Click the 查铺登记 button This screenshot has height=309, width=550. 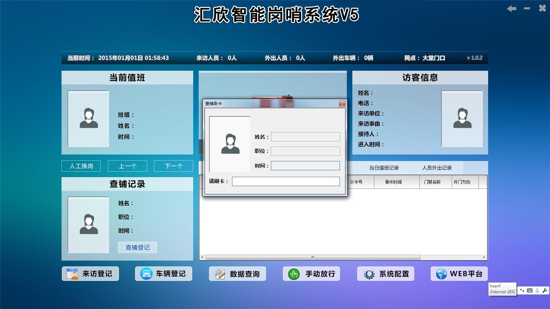pos(137,247)
